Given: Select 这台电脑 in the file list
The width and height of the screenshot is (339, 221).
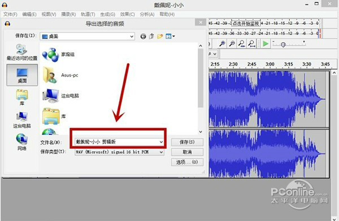Looking at the screenshot, I should point(61,96).
